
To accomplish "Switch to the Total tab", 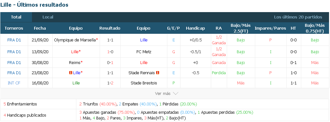I will (16, 17).
